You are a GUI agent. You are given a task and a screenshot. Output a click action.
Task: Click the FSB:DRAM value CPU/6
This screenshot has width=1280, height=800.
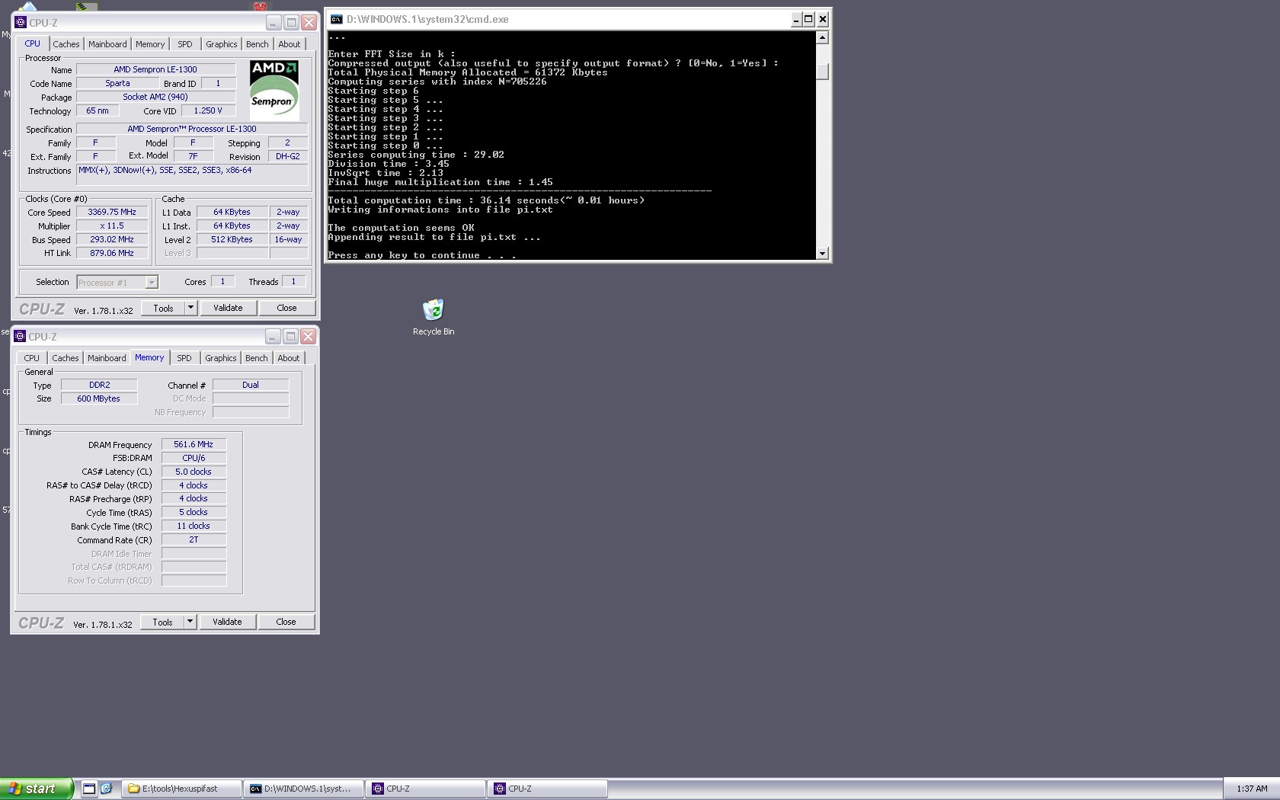194,459
